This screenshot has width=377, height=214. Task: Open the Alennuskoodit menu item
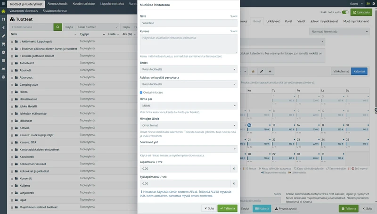(57, 4)
